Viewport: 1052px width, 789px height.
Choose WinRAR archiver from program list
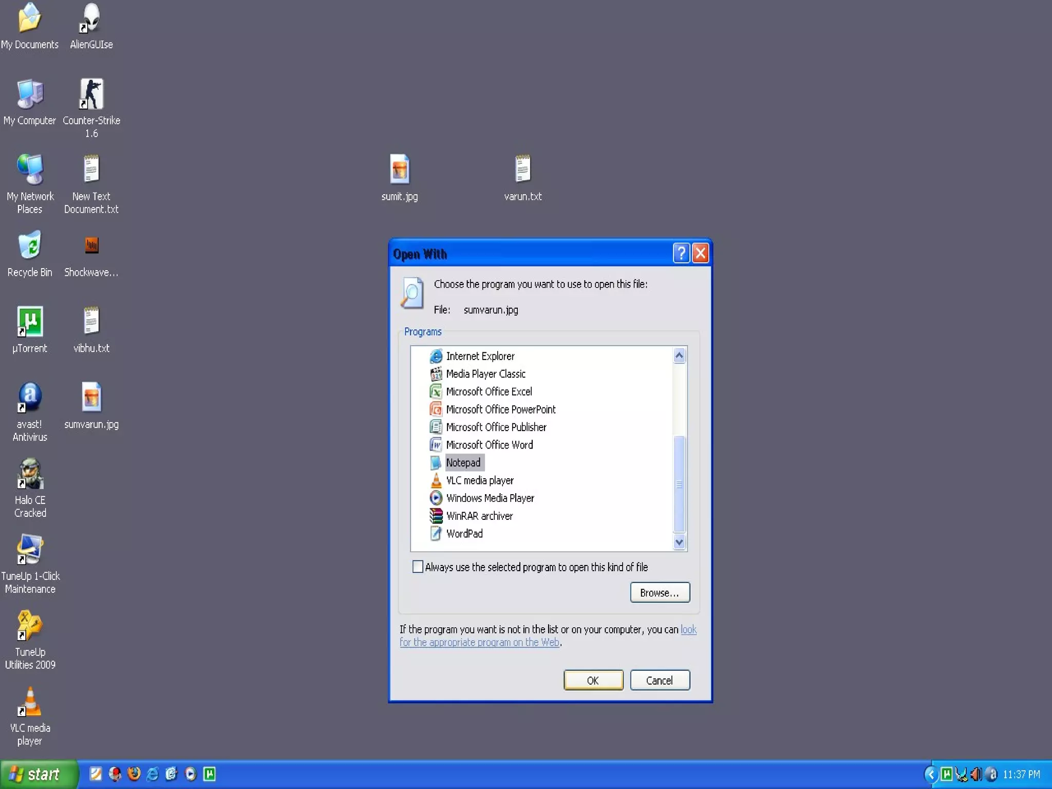(x=479, y=516)
